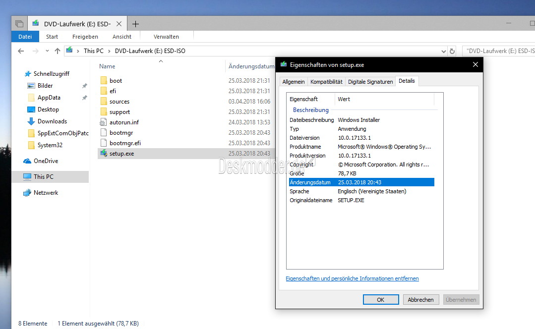The height and width of the screenshot is (329, 535).
Task: Switch to the Kompatibilität tab
Action: coord(326,82)
